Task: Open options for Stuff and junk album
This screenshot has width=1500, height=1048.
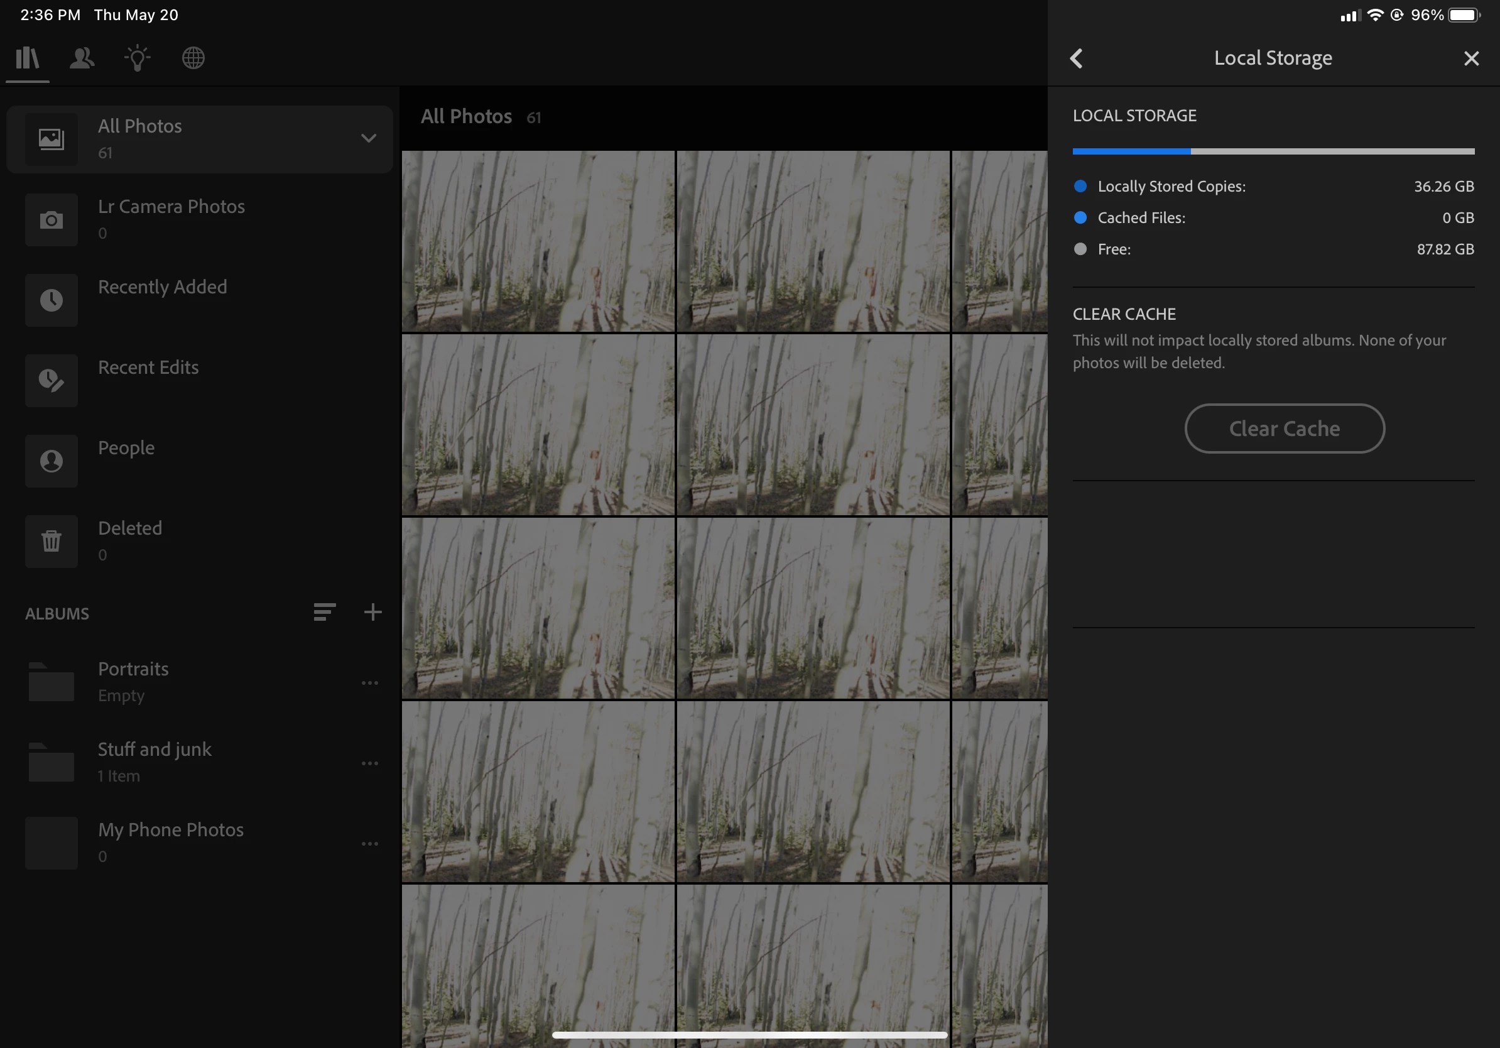Action: 370,763
